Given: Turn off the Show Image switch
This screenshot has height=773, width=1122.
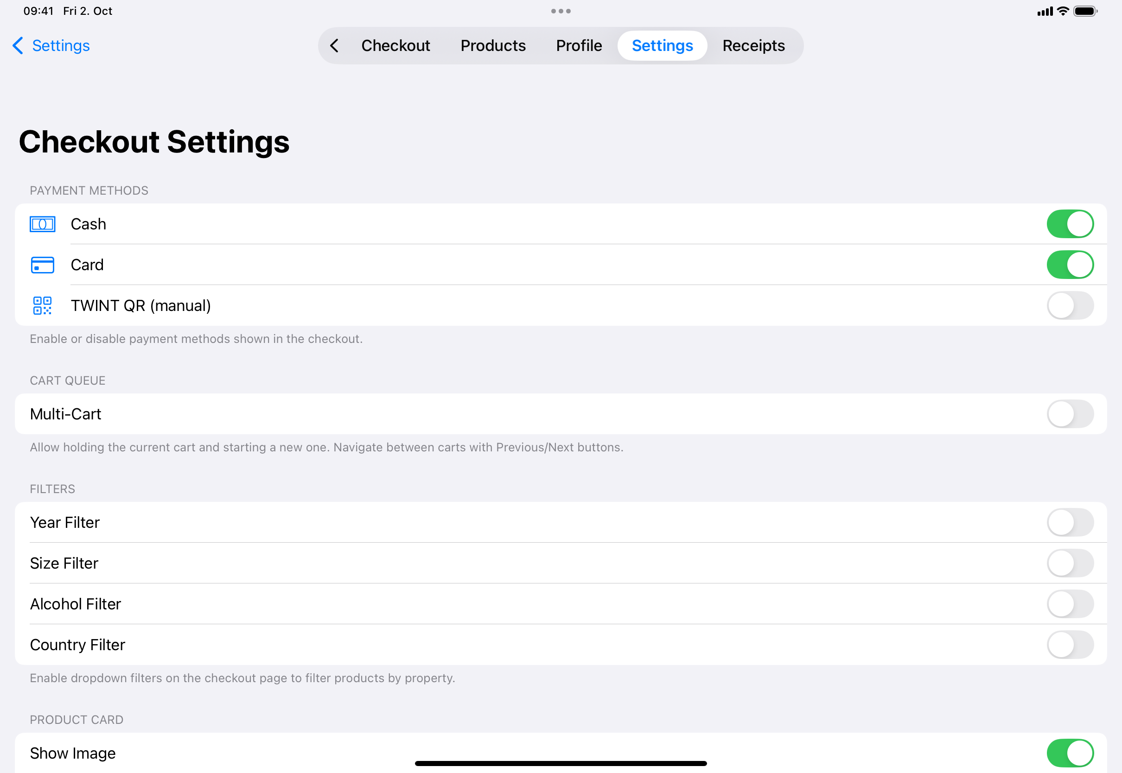Looking at the screenshot, I should coord(1070,753).
